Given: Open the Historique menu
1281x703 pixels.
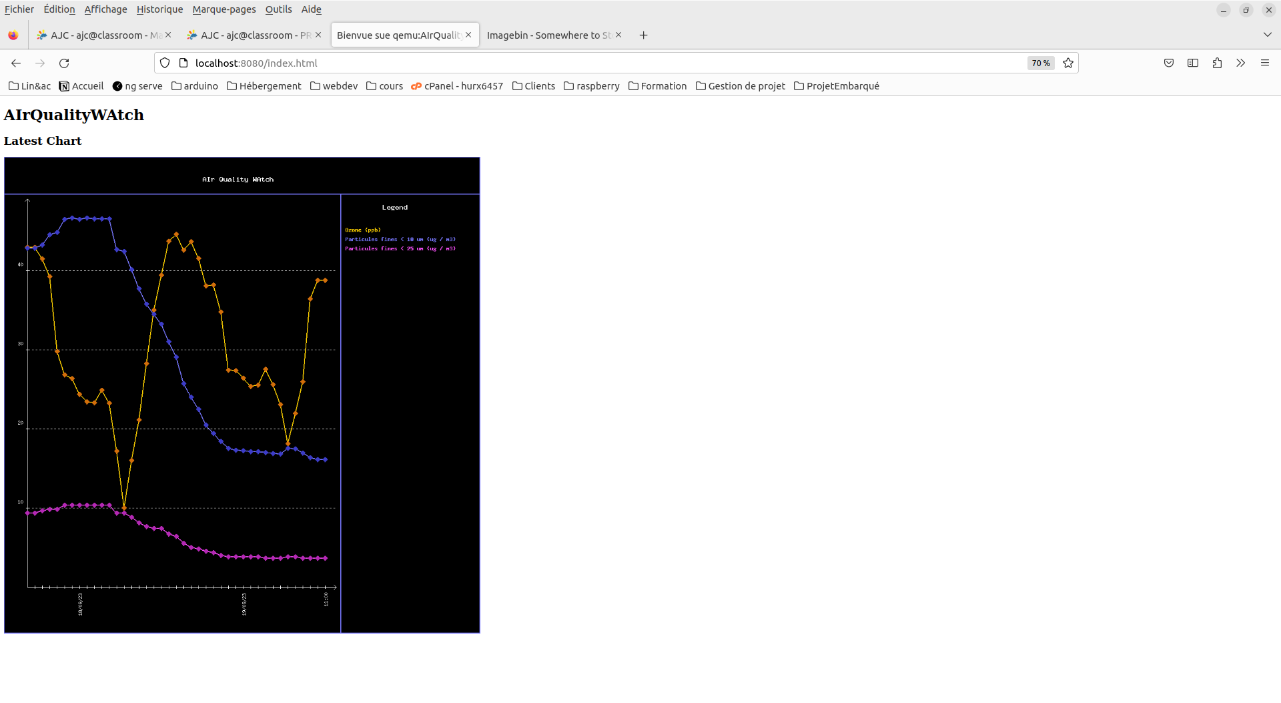Looking at the screenshot, I should [x=159, y=9].
